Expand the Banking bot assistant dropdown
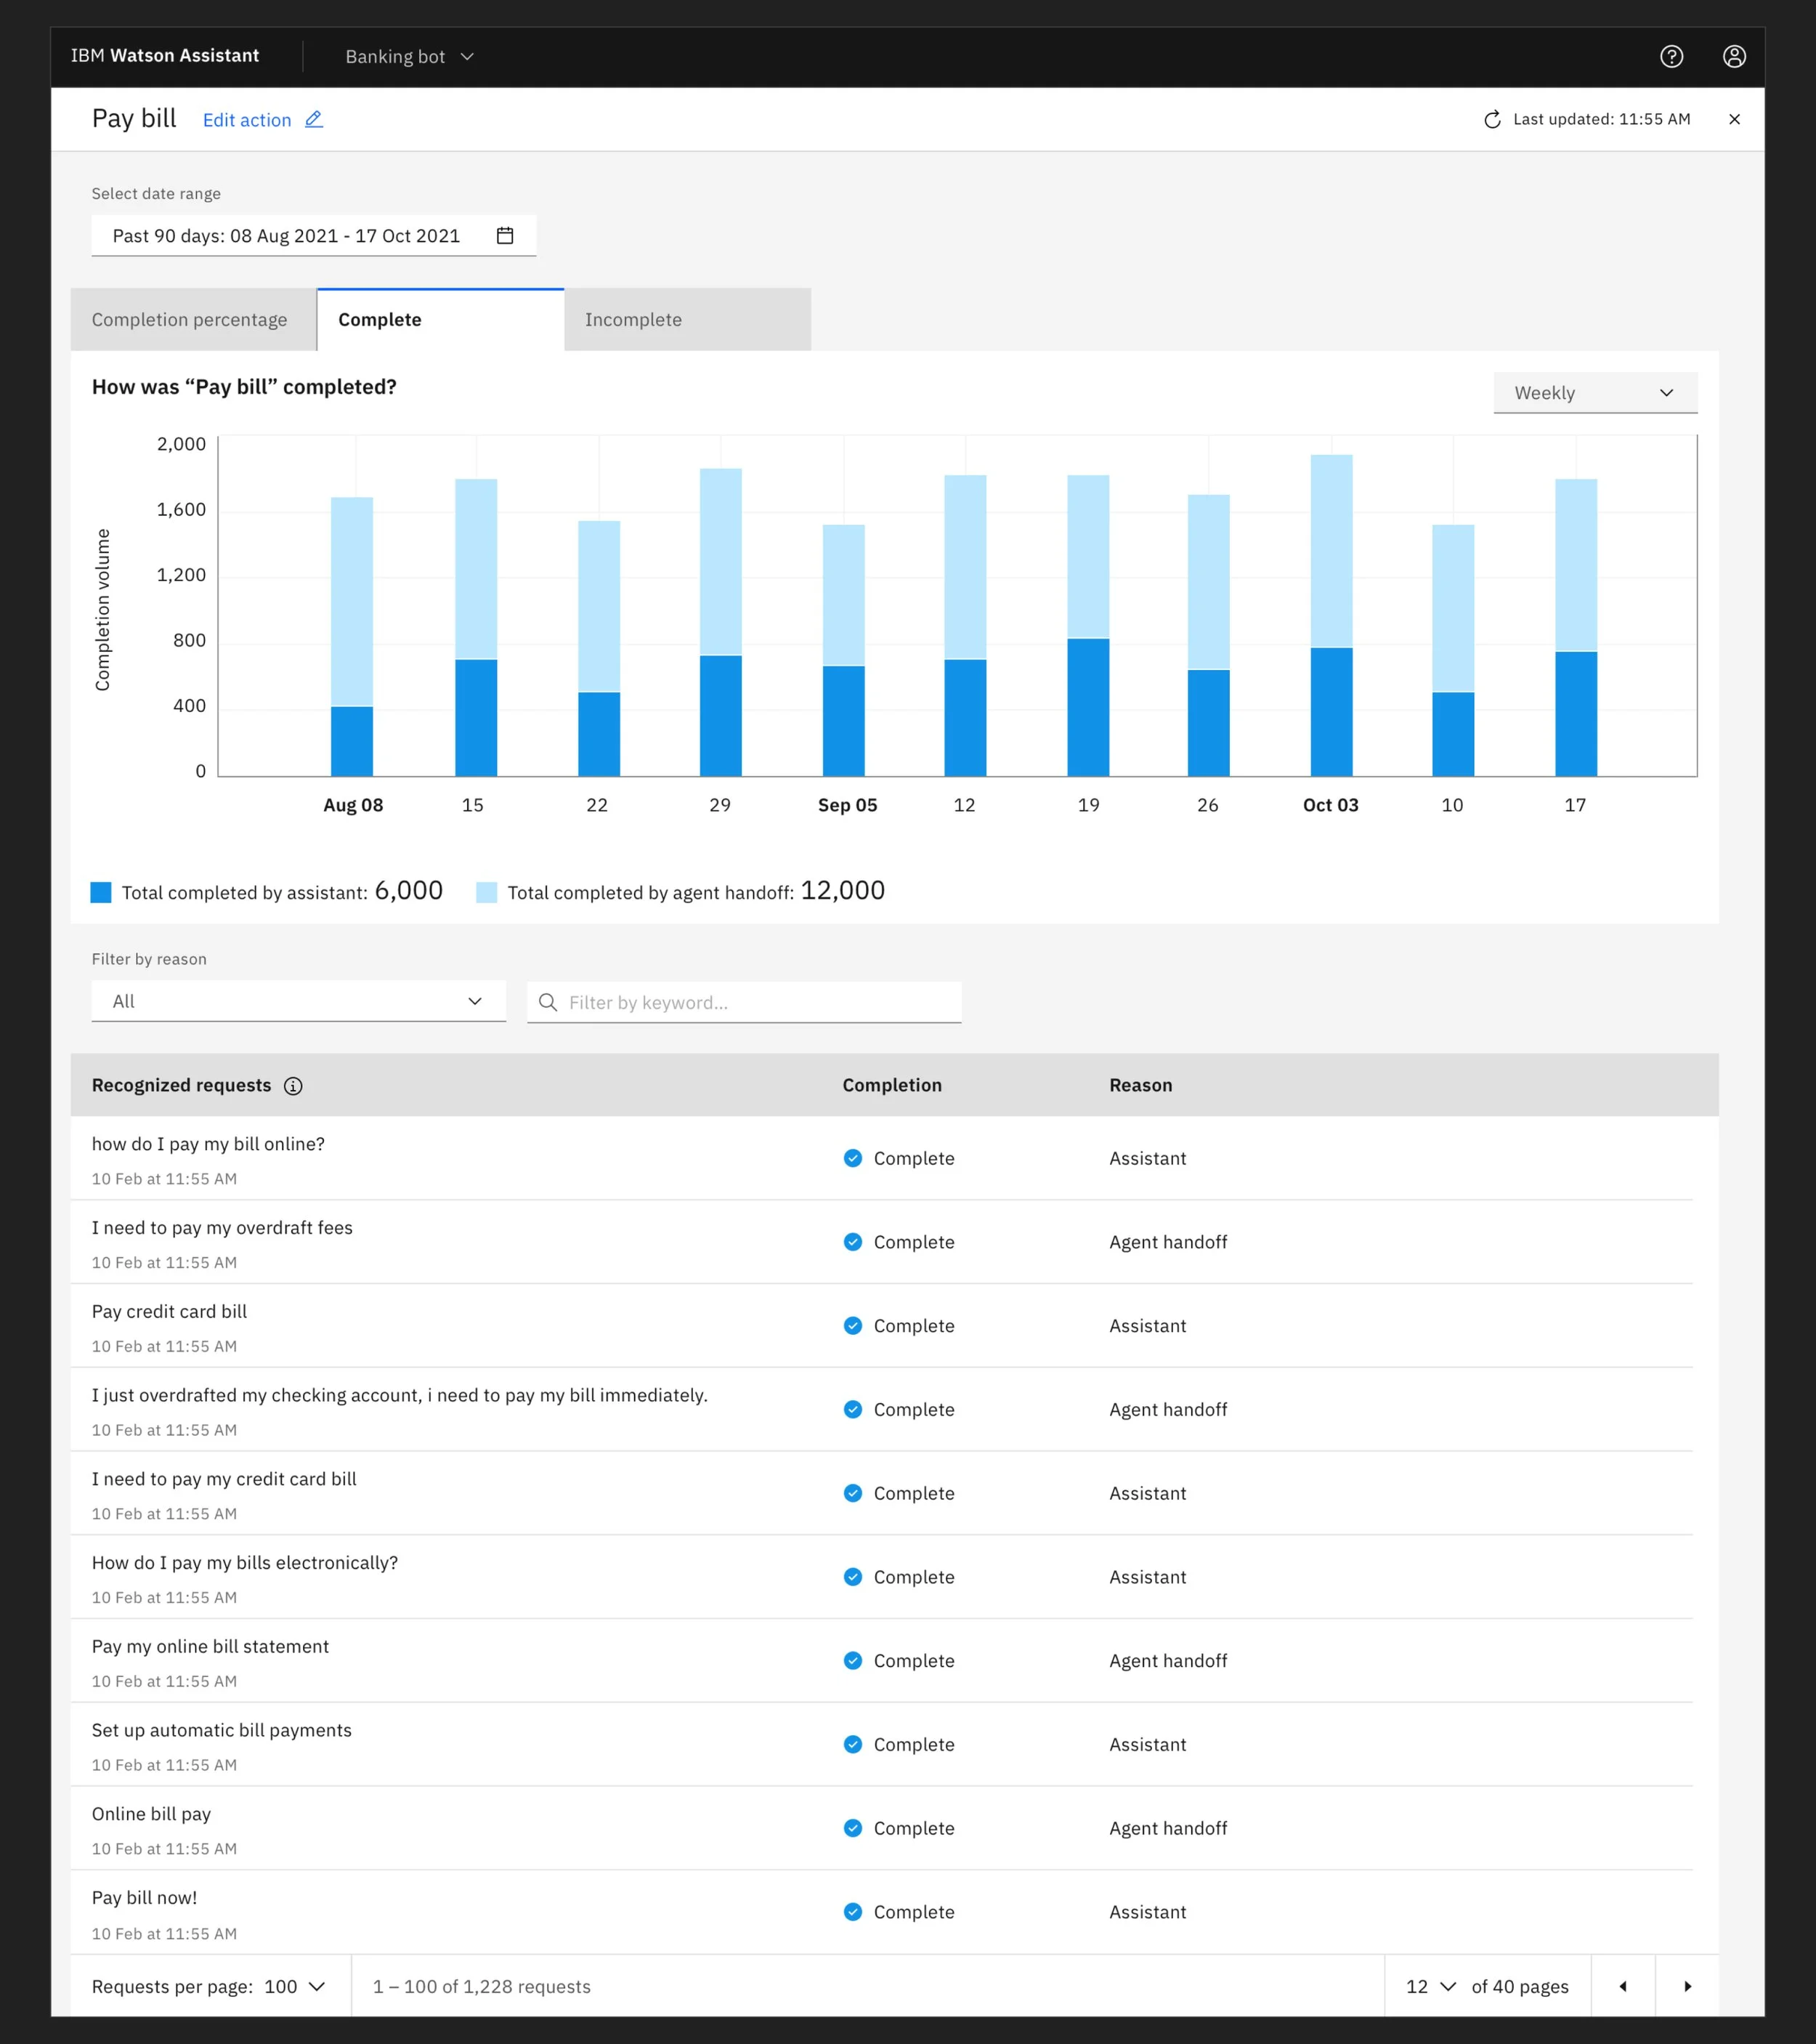The image size is (1816, 2044). click(x=410, y=57)
